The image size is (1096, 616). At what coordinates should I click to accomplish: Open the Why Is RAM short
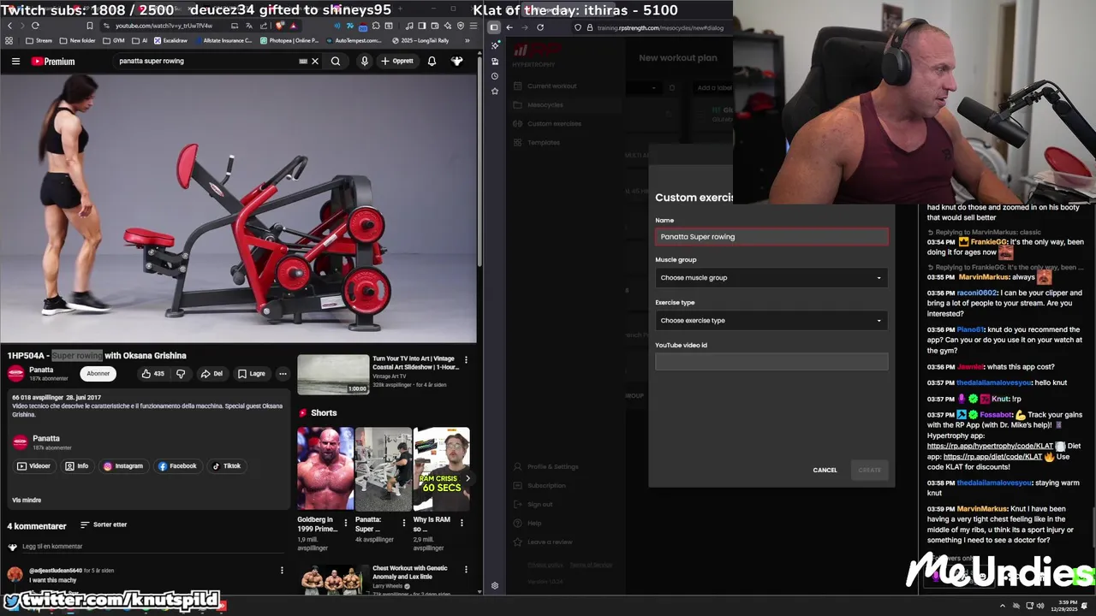coord(442,468)
